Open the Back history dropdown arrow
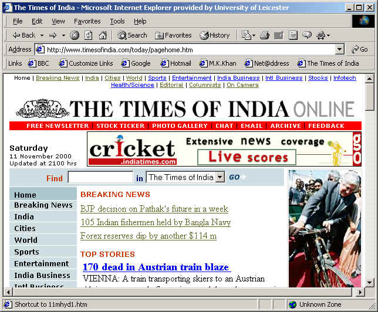Image resolution: width=378 pixels, height=312 pixels. 42,35
